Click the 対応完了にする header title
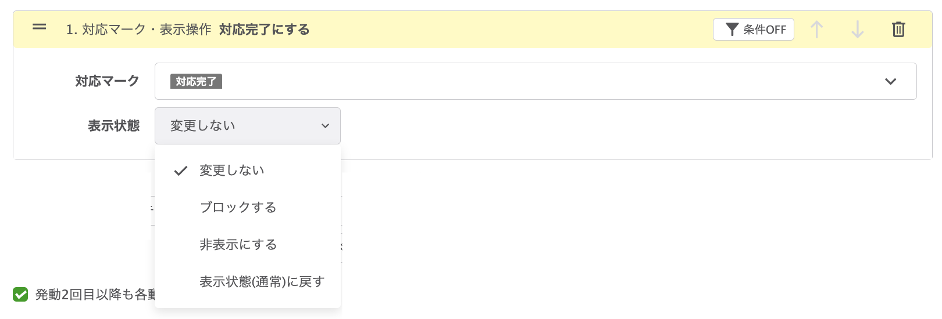 coord(264,30)
